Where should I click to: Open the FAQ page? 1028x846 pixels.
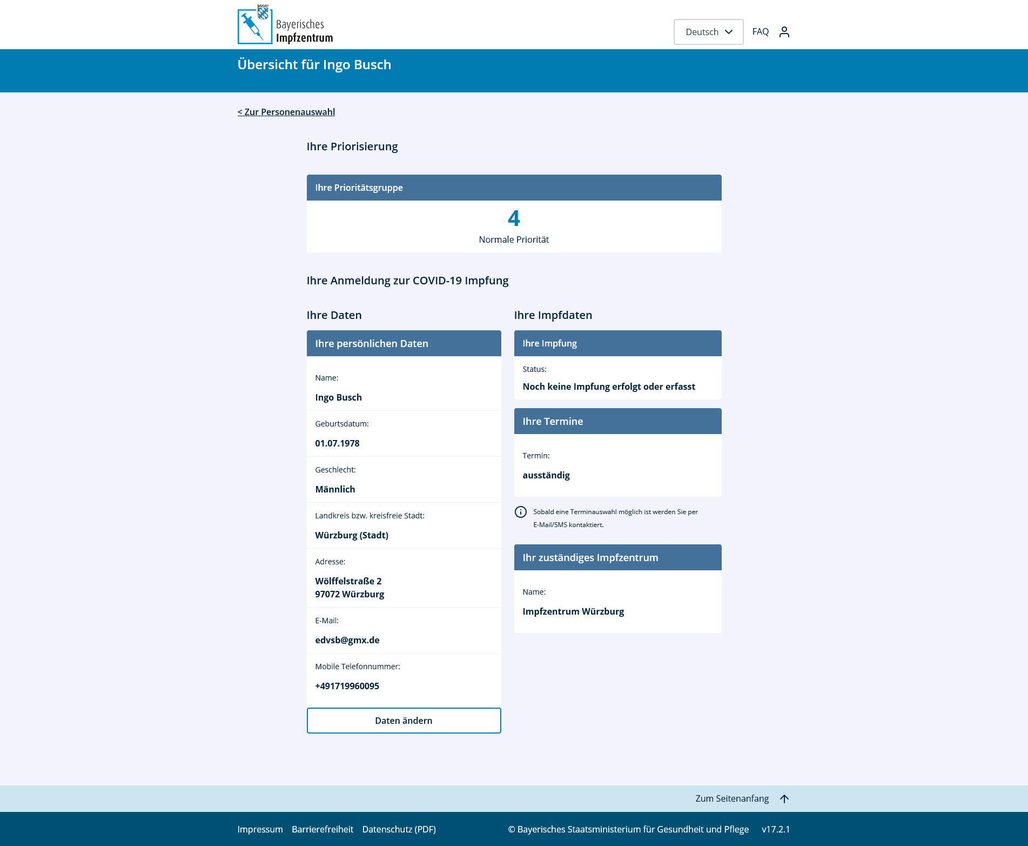760,31
